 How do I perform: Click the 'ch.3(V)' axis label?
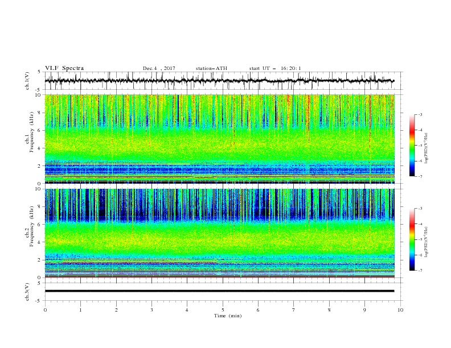[27, 292]
